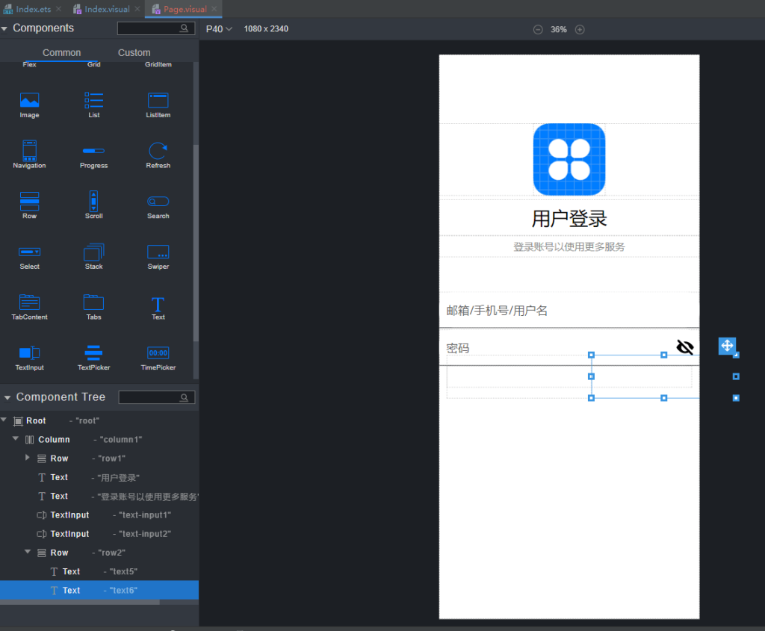
Task: Switch to the Custom components tab
Action: [134, 52]
